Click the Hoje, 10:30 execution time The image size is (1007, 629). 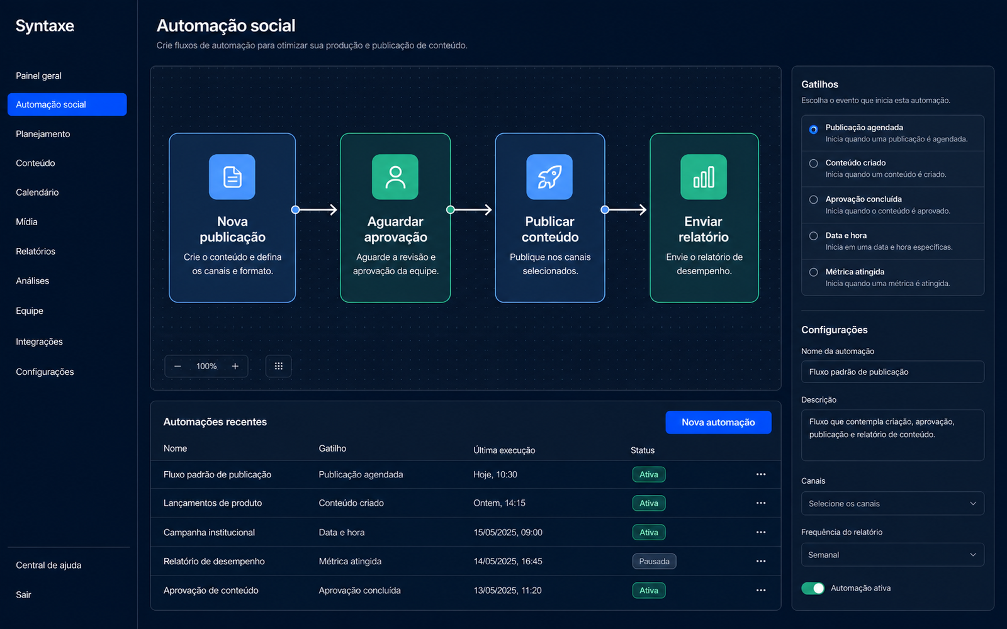click(495, 474)
